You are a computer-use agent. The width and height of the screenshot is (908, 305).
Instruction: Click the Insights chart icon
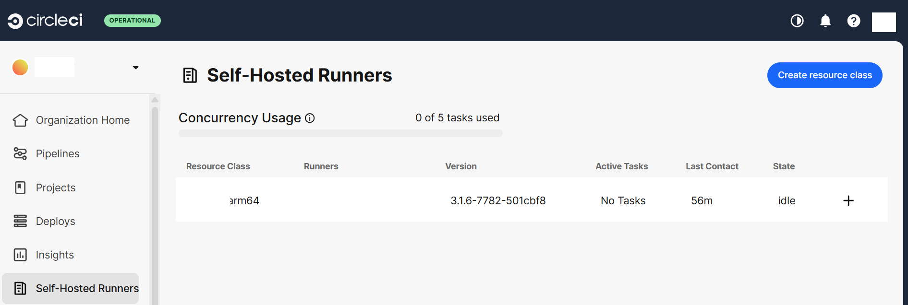[x=20, y=255]
